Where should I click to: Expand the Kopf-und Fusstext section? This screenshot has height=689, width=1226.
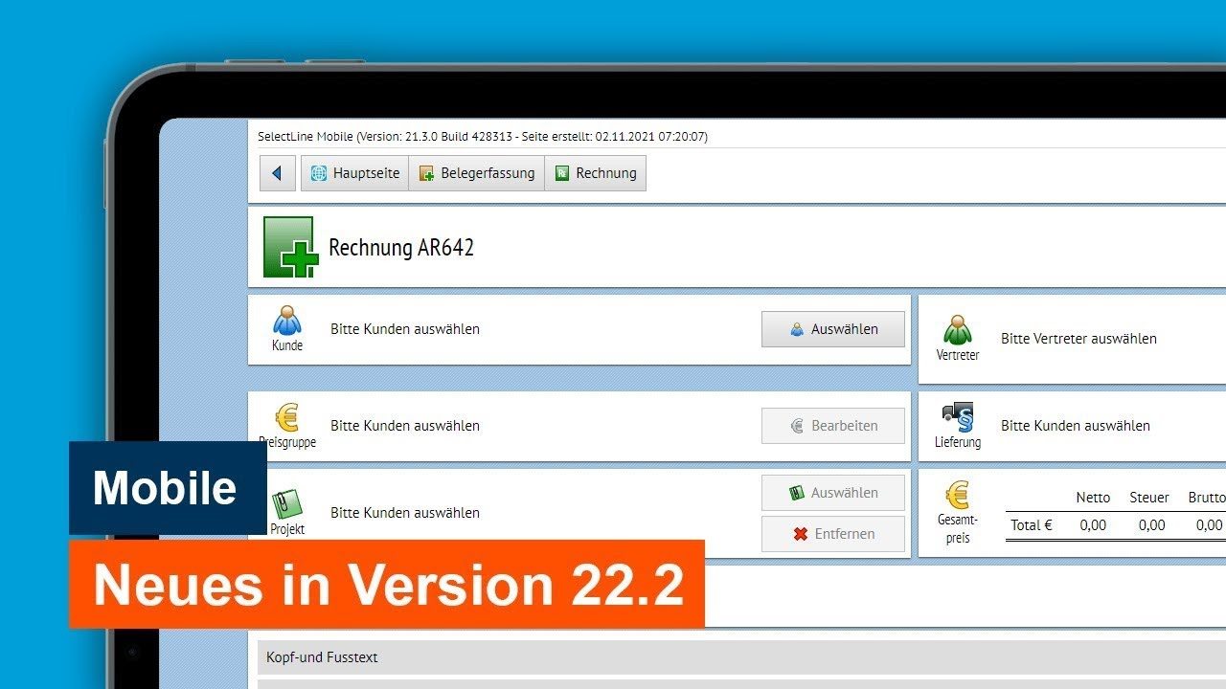point(741,657)
